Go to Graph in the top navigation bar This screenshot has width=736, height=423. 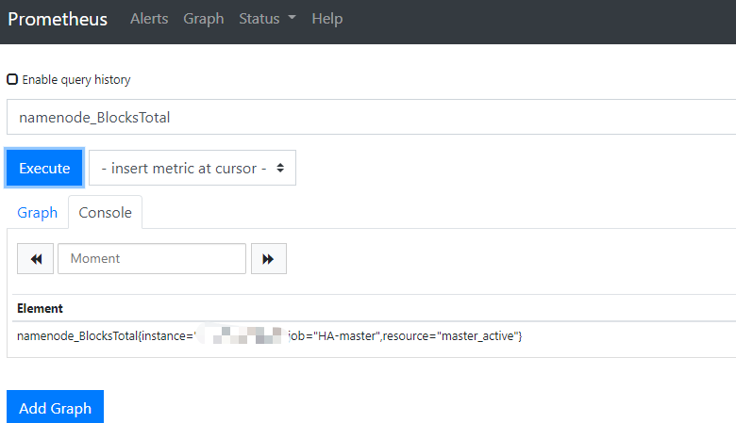[x=203, y=19]
